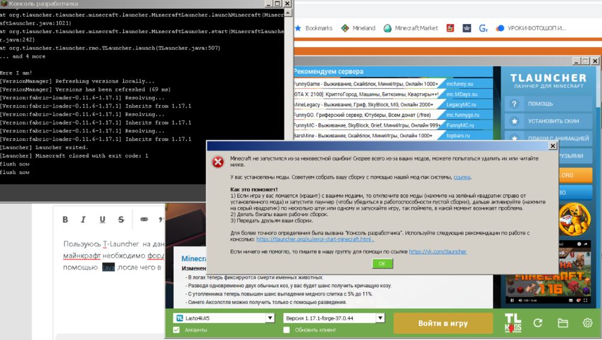Viewport: 602px width, 340px height.
Task: Open TL Mods in TLauncher
Action: point(513,323)
